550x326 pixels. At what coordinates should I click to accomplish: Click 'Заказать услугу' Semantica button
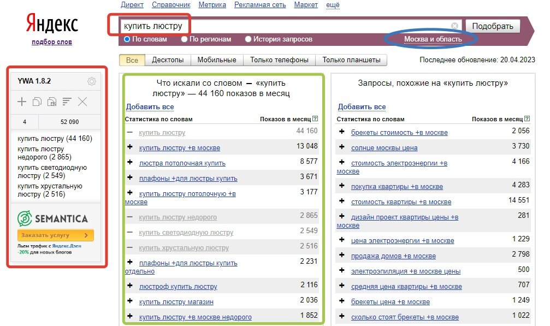click(55, 235)
